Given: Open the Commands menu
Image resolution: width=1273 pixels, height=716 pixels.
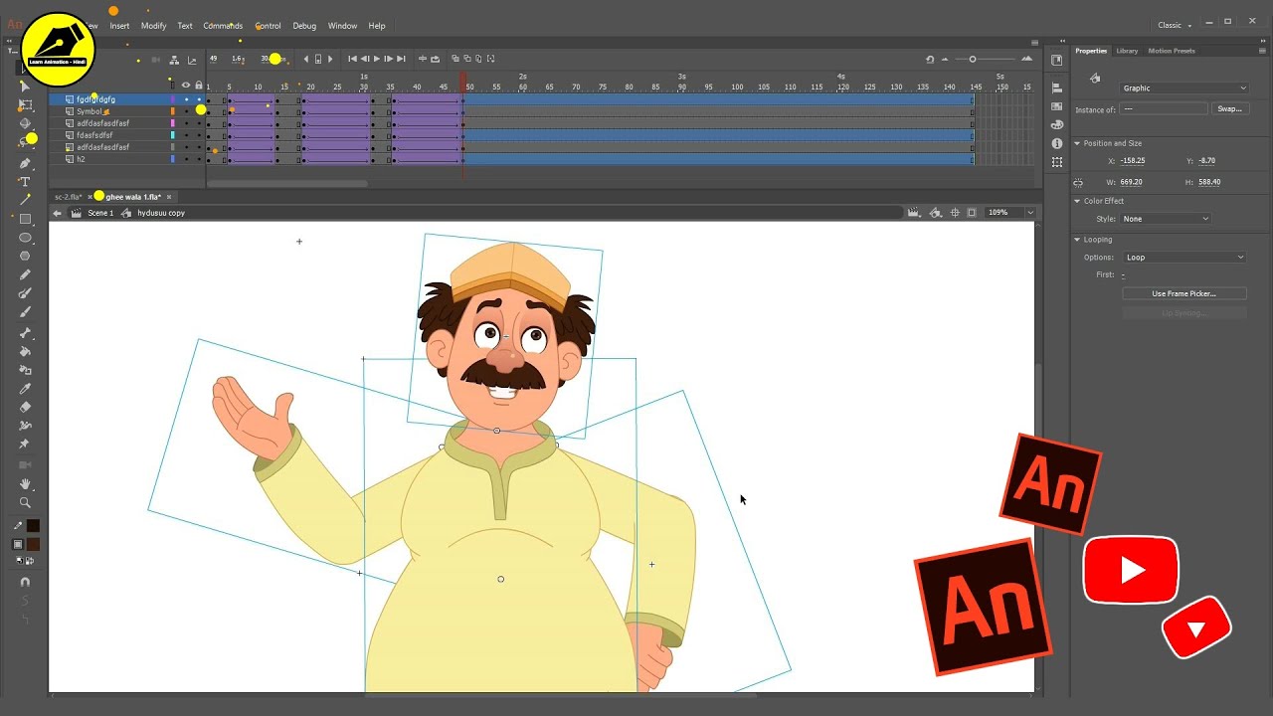Looking at the screenshot, I should coord(223,26).
